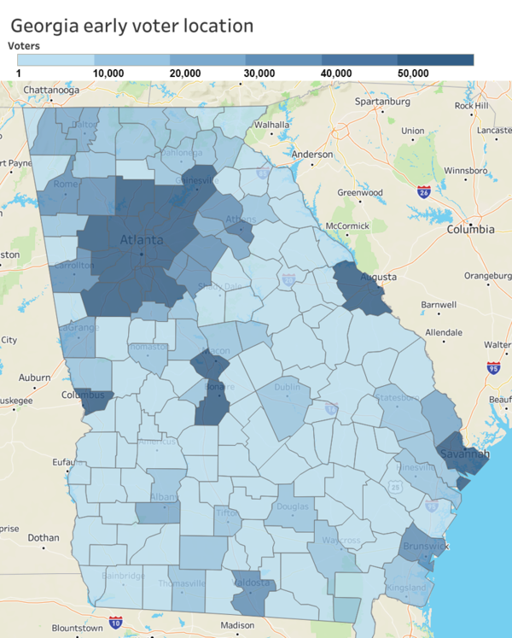Click the I-95 shield near Walterboro
The width and height of the screenshot is (512, 638).
[x=493, y=367]
